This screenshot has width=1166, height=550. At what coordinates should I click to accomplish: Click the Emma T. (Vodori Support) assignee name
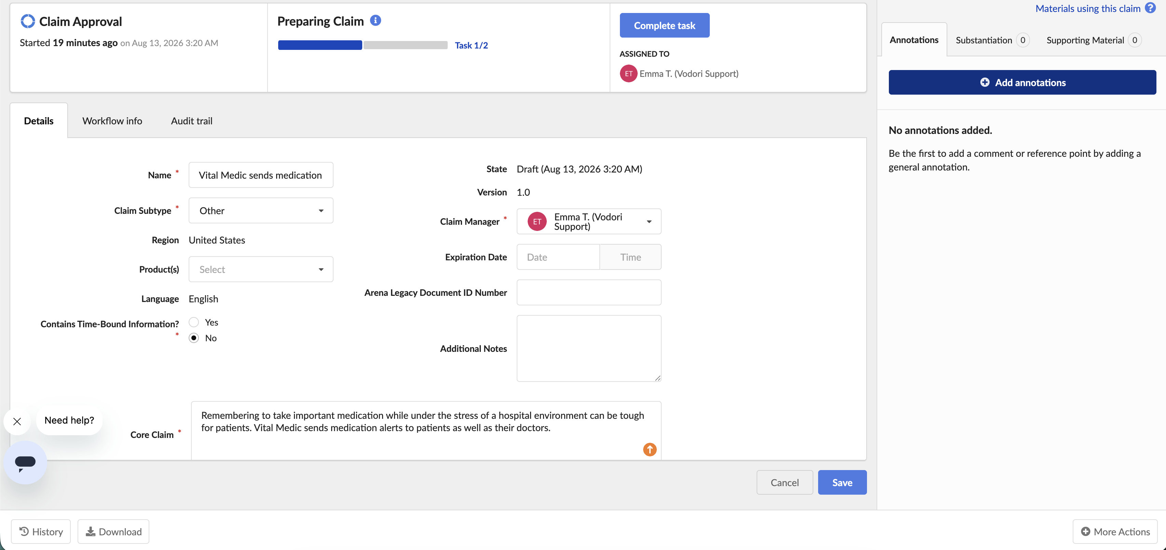click(689, 74)
